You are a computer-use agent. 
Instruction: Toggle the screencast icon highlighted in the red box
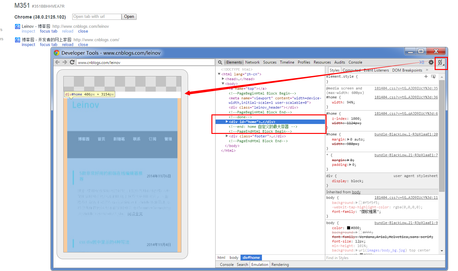pyautogui.click(x=441, y=63)
